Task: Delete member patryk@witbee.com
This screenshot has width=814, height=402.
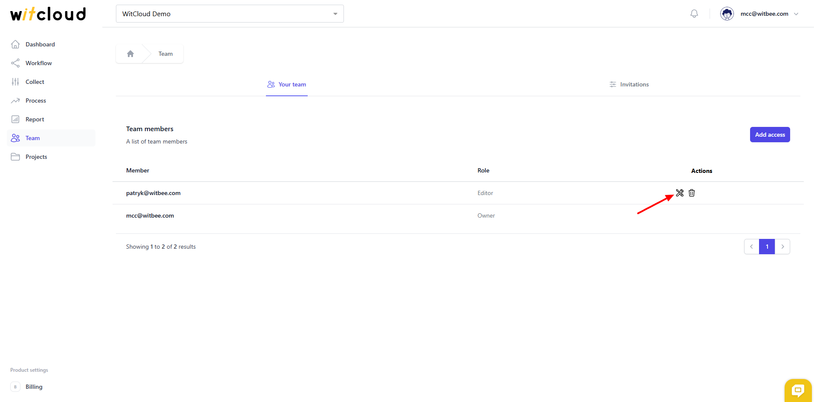Action: [x=692, y=193]
